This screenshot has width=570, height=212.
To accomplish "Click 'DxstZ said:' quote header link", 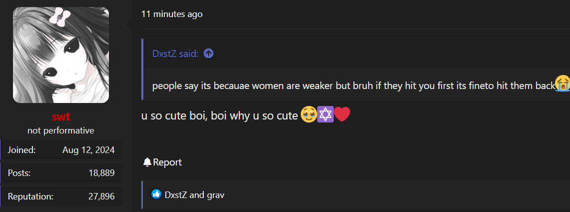I will (x=175, y=53).
